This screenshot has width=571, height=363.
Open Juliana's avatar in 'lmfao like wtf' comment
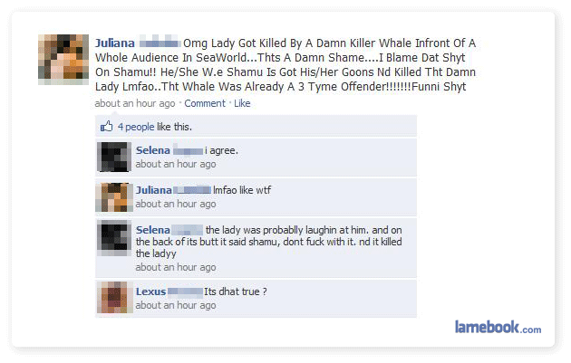pyautogui.click(x=114, y=197)
